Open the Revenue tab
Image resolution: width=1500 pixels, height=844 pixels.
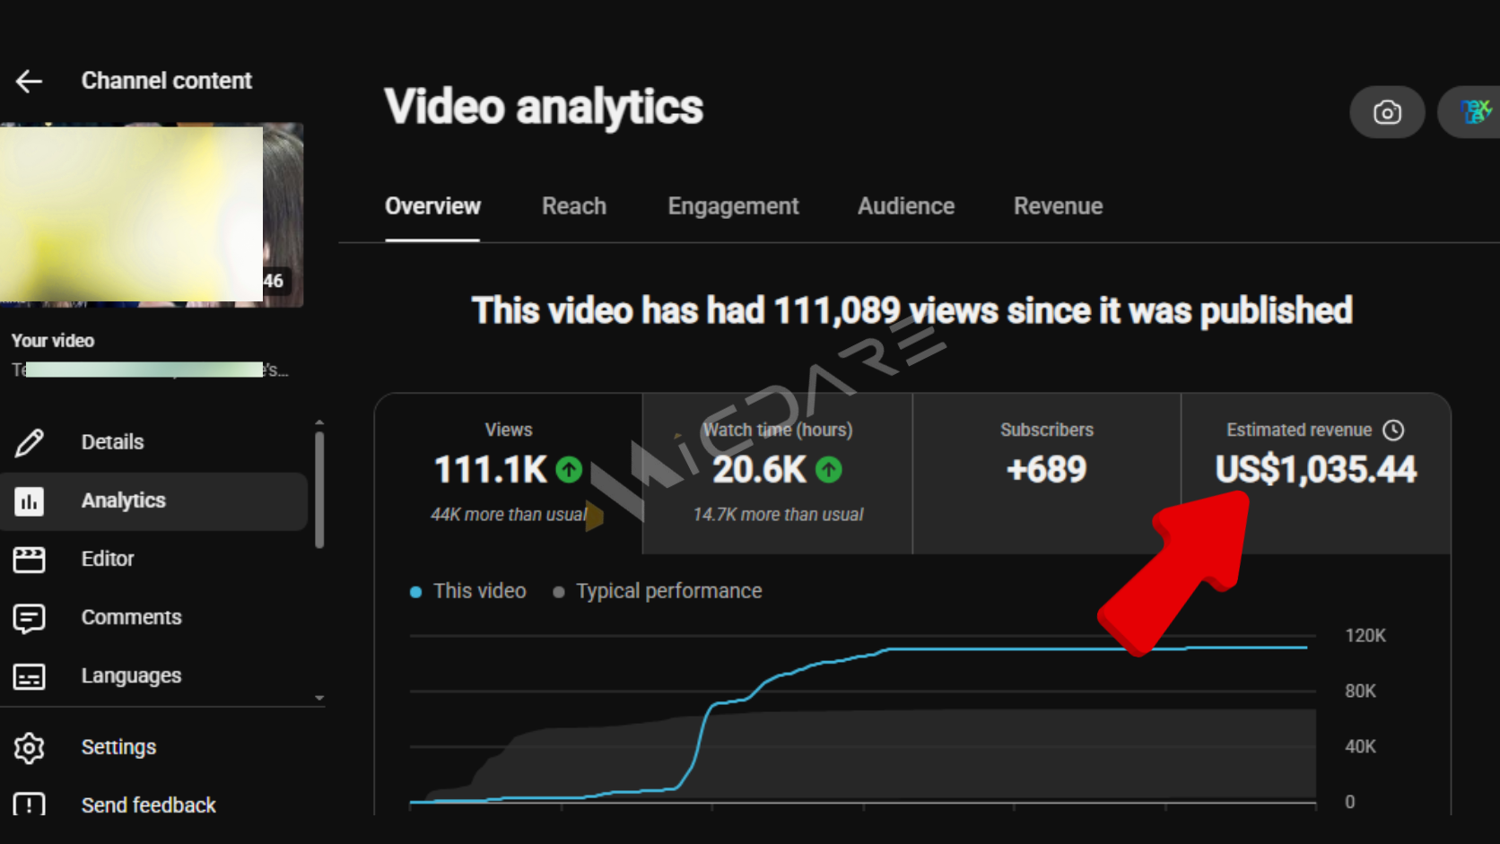(1058, 206)
